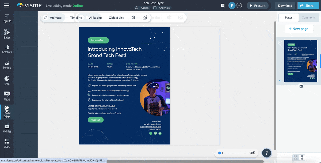The height and width of the screenshot is (163, 321).
Task: Add a New page
Action: [x=299, y=29]
